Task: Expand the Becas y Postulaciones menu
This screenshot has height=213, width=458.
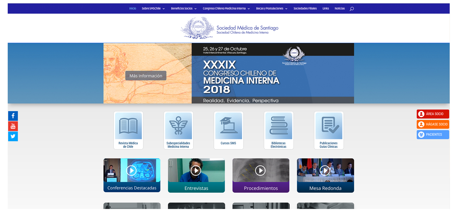Action: (x=272, y=8)
